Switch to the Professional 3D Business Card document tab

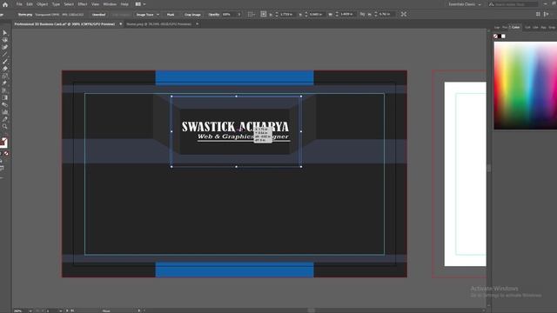click(64, 24)
